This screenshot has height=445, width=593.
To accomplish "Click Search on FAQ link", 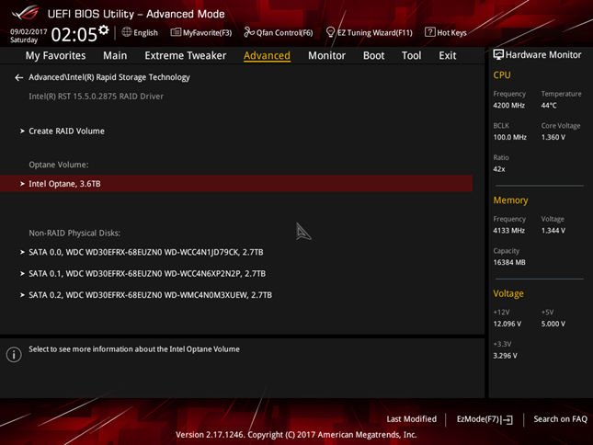I will [561, 419].
